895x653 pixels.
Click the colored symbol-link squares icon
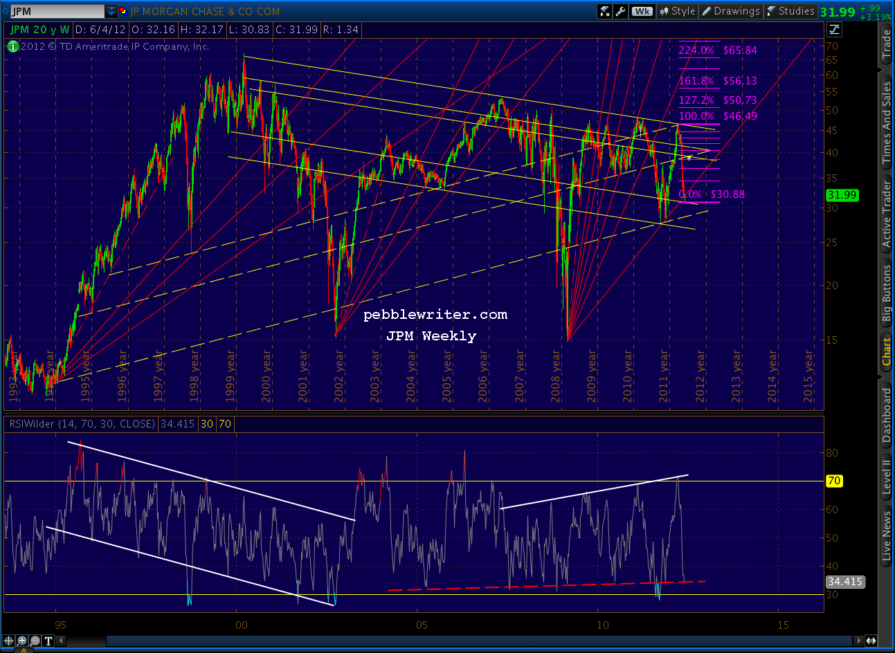coord(124,11)
